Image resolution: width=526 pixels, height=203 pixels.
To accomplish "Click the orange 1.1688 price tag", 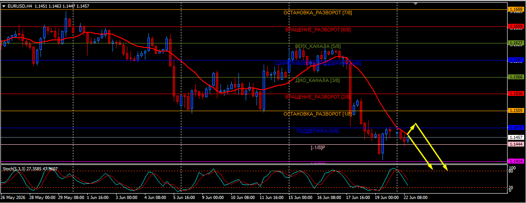I will click(x=516, y=10).
